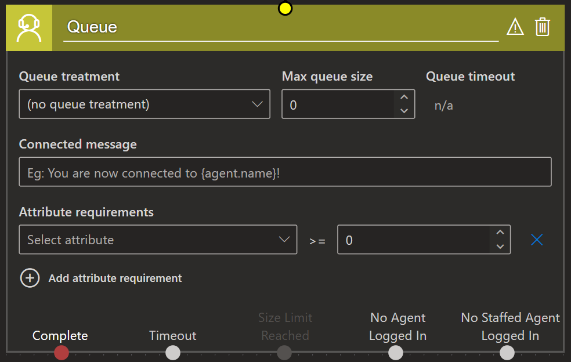Click Add attribute requirement label

[115, 278]
